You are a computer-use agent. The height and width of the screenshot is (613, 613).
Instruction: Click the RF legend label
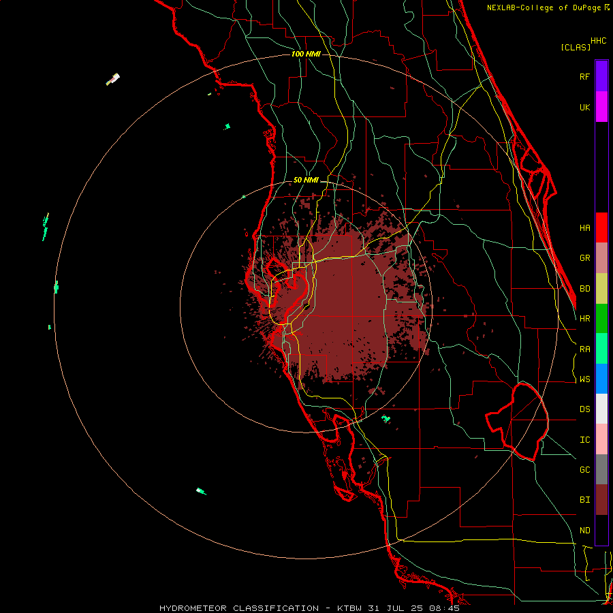[x=585, y=76]
